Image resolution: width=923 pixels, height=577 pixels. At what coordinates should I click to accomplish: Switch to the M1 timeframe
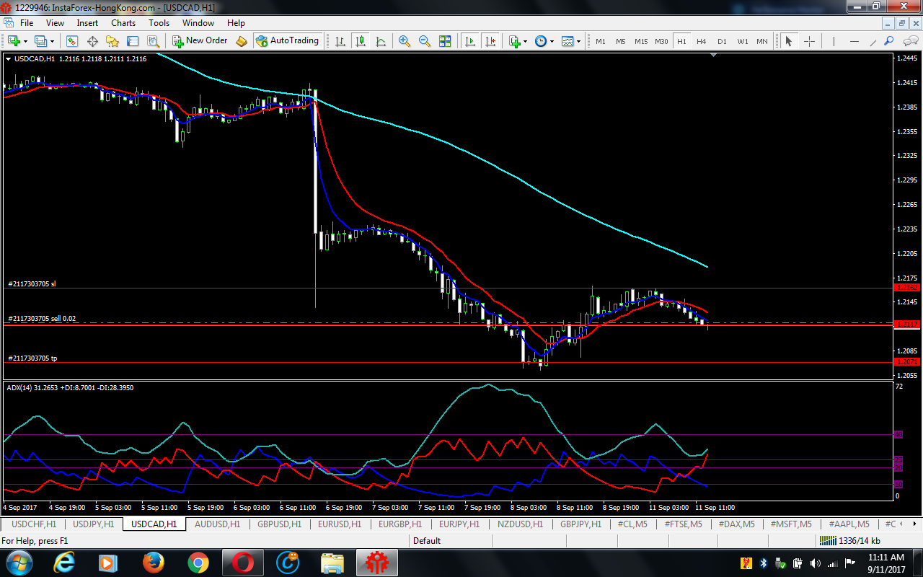point(601,41)
